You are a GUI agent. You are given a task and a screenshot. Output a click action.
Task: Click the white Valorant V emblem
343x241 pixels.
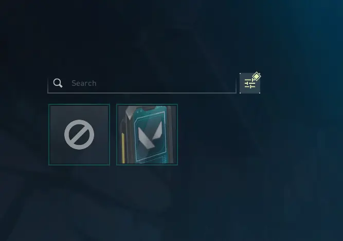coord(150,136)
